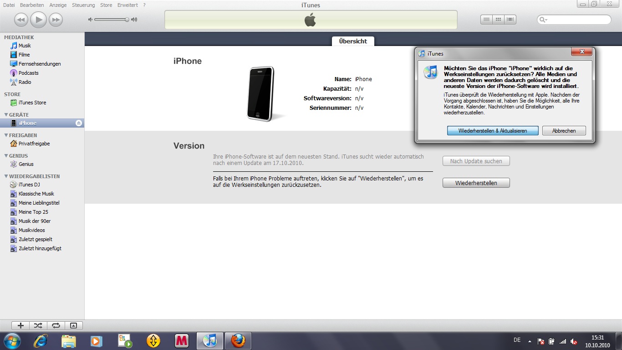This screenshot has height=350, width=622.
Task: Click the next track button
Action: pos(56,20)
